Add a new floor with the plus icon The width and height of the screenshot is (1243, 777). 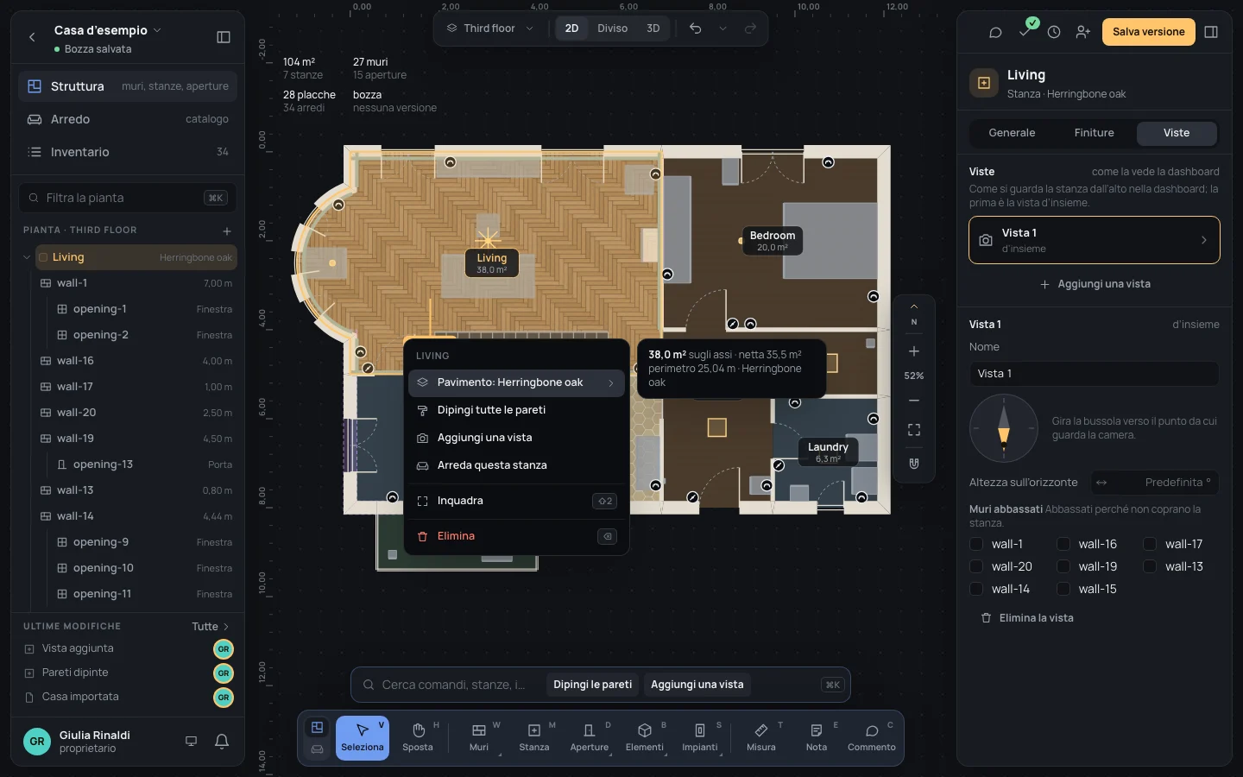pyautogui.click(x=227, y=231)
